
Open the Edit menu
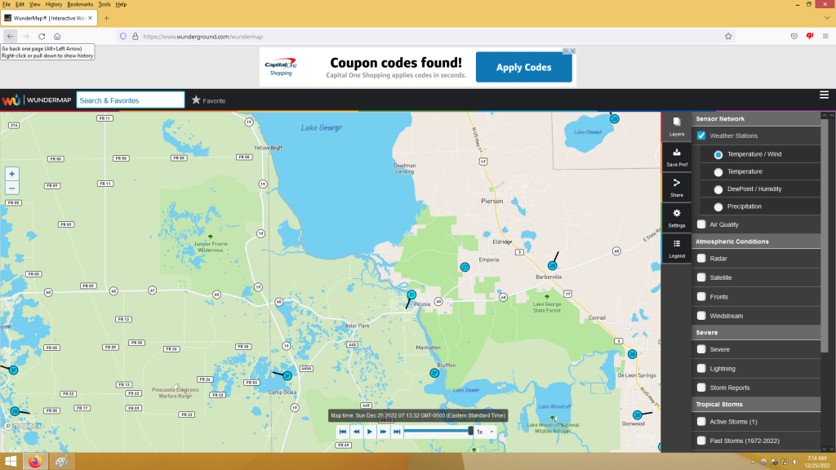point(20,4)
